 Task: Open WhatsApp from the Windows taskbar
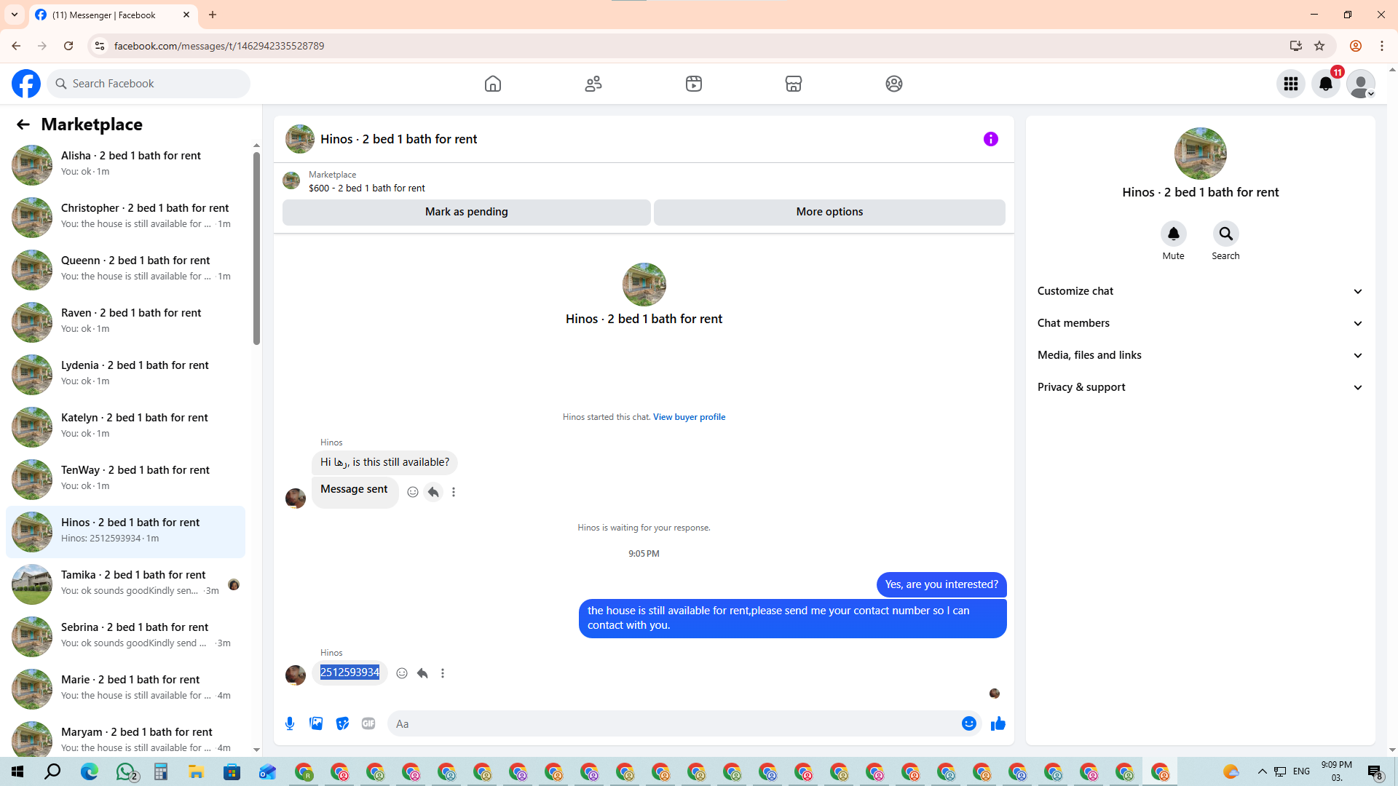point(126,771)
